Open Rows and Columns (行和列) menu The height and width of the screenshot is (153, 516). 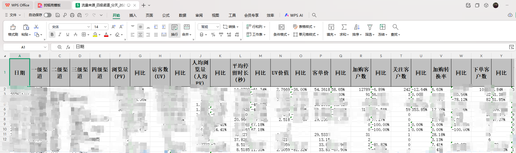[256, 27]
